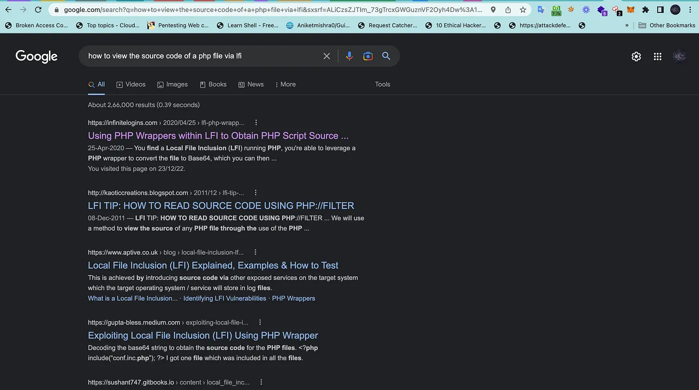The image size is (699, 390).
Task: Open the Google apps grid
Action: tap(658, 57)
